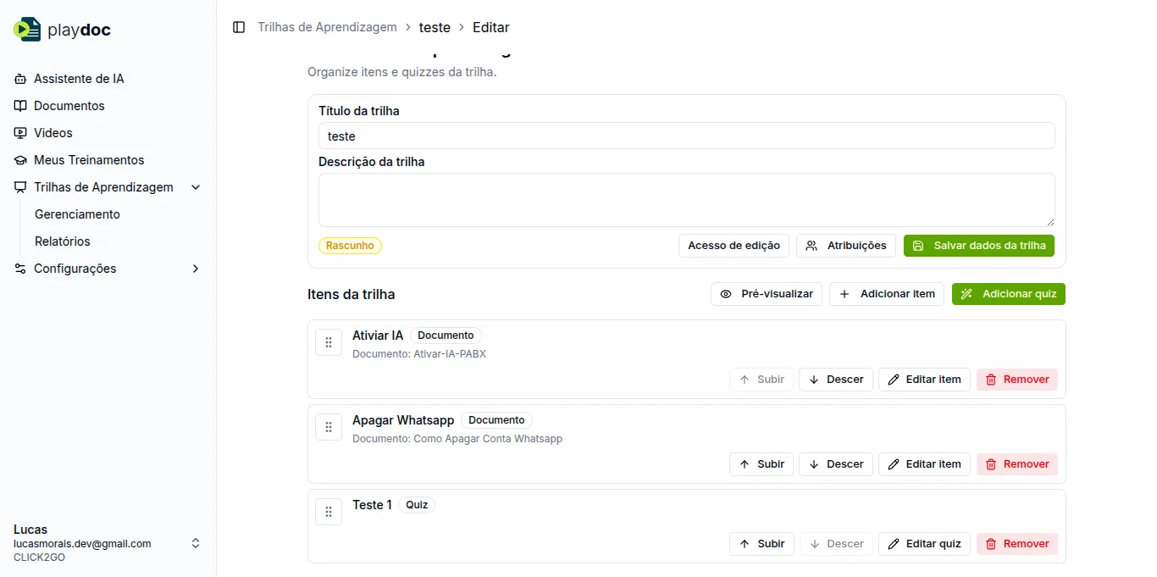This screenshot has height=577, width=1157.
Task: Open Meus Treinamentos page
Action: click(88, 160)
